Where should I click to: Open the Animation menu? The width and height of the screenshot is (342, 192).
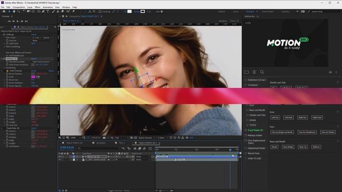(48, 7)
